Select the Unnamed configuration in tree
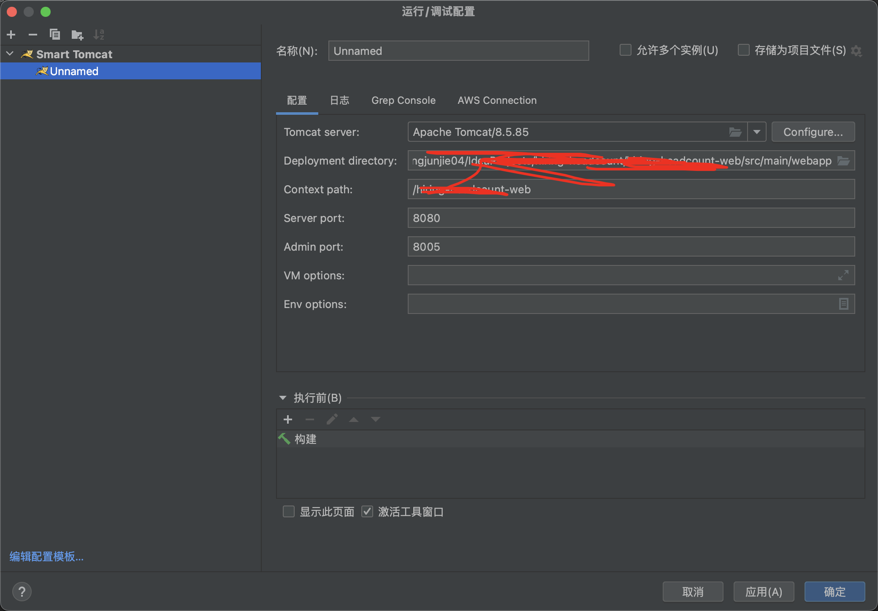This screenshot has height=611, width=878. (130, 71)
